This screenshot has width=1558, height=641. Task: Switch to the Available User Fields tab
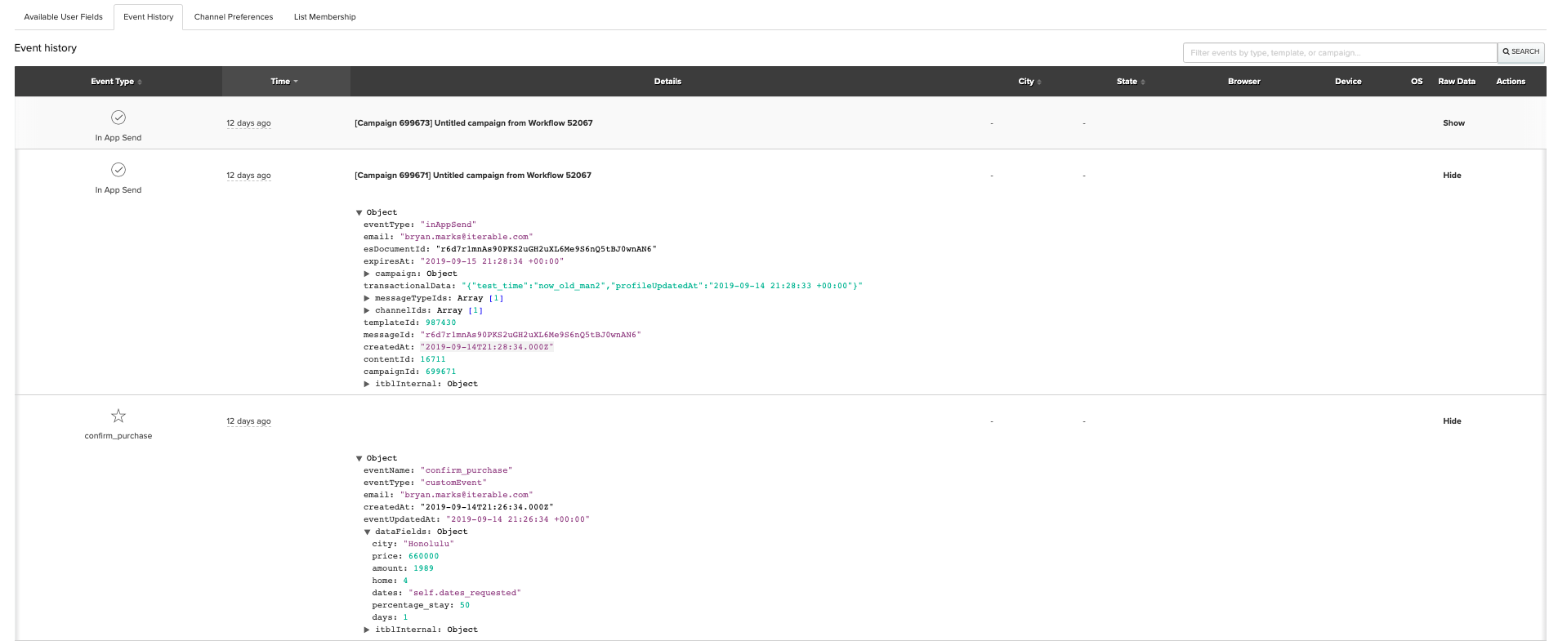[x=63, y=17]
